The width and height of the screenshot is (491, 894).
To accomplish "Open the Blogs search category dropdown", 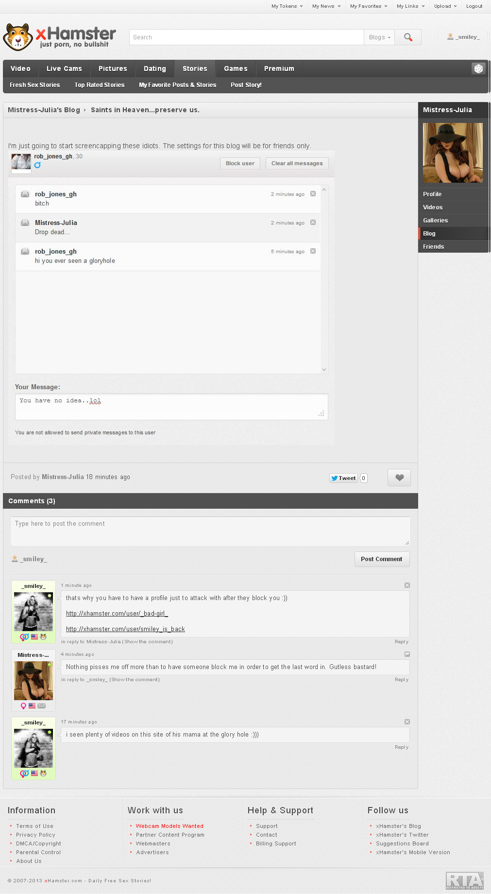I will tap(379, 37).
